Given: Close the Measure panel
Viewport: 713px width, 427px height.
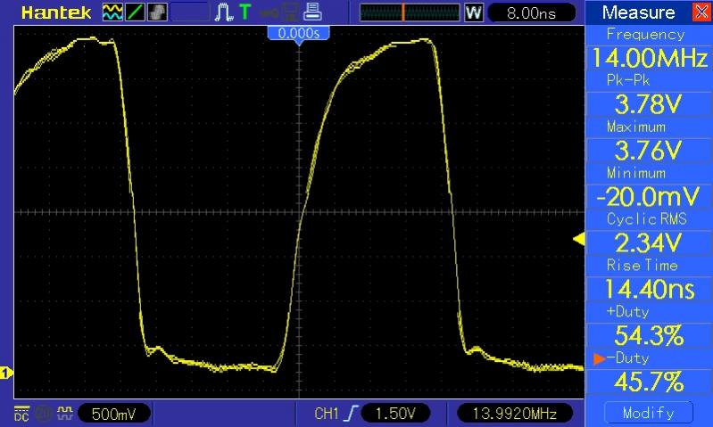Looking at the screenshot, I should click(x=700, y=12).
